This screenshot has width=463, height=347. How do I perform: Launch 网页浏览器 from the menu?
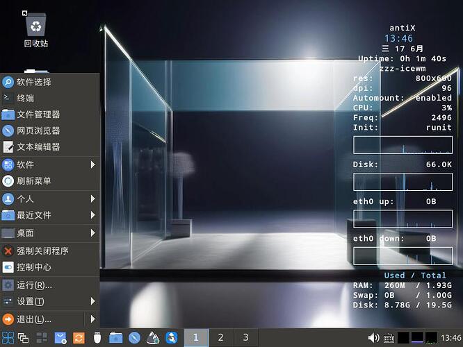pos(49,130)
